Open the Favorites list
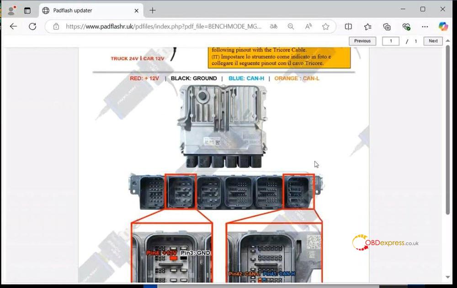457x288 pixels. pyautogui.click(x=367, y=26)
